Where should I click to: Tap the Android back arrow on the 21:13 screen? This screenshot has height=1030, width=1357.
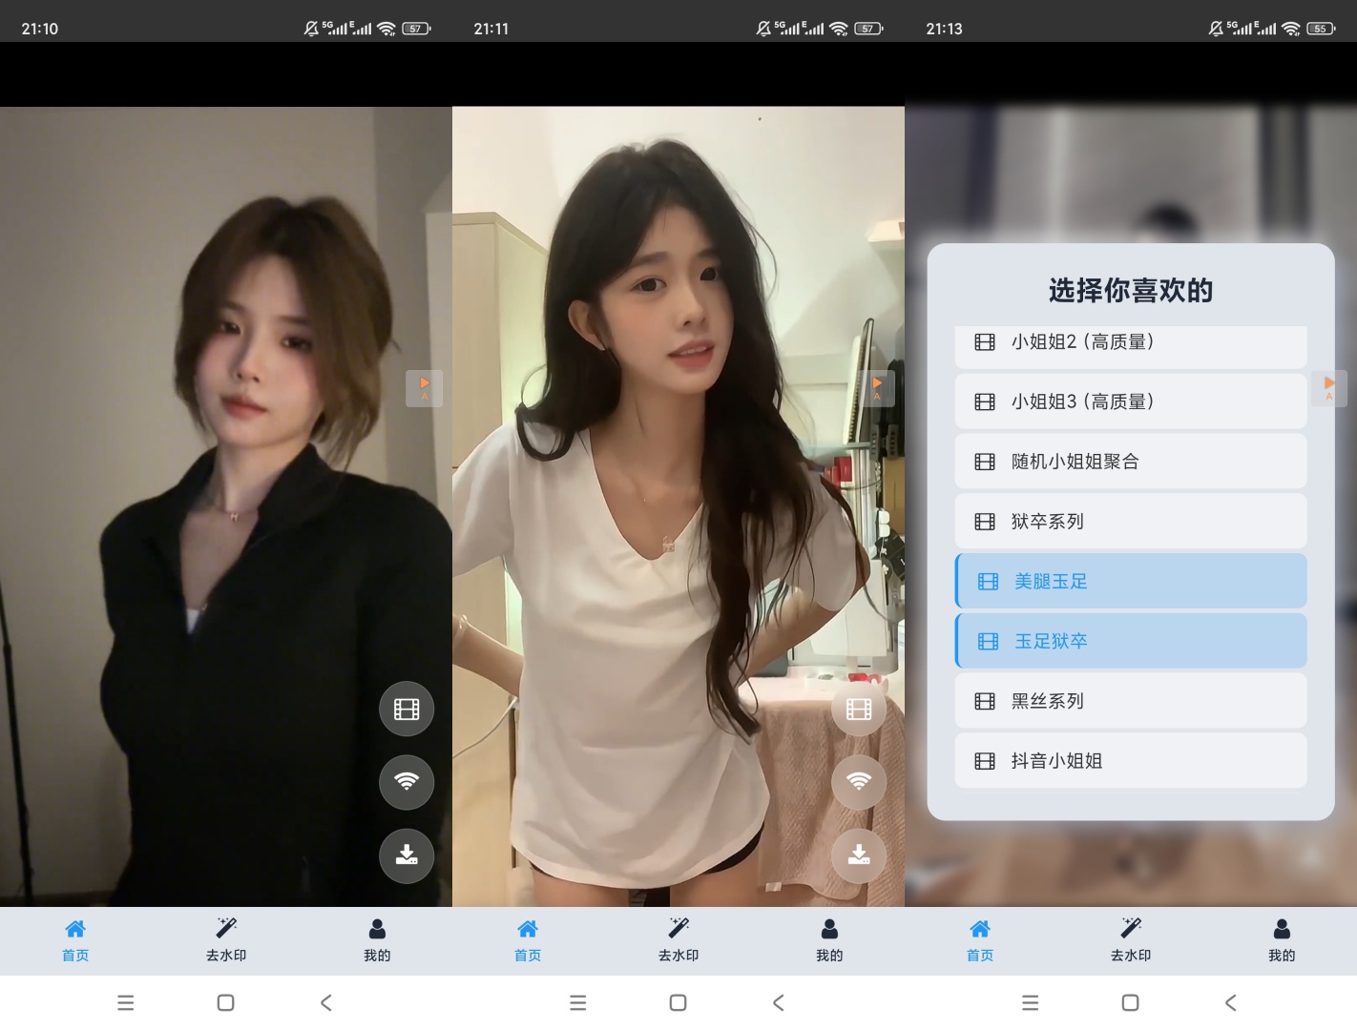pos(1231,1002)
